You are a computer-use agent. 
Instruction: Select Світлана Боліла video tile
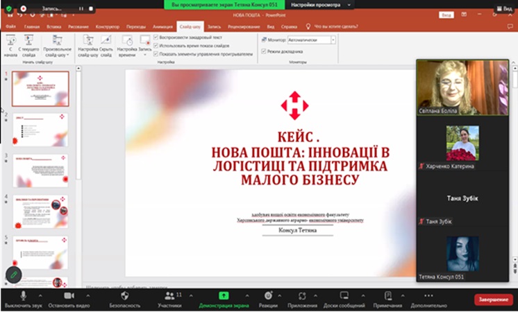tap(462, 87)
